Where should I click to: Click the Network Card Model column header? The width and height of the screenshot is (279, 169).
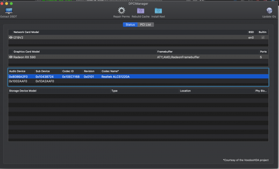click(26, 32)
